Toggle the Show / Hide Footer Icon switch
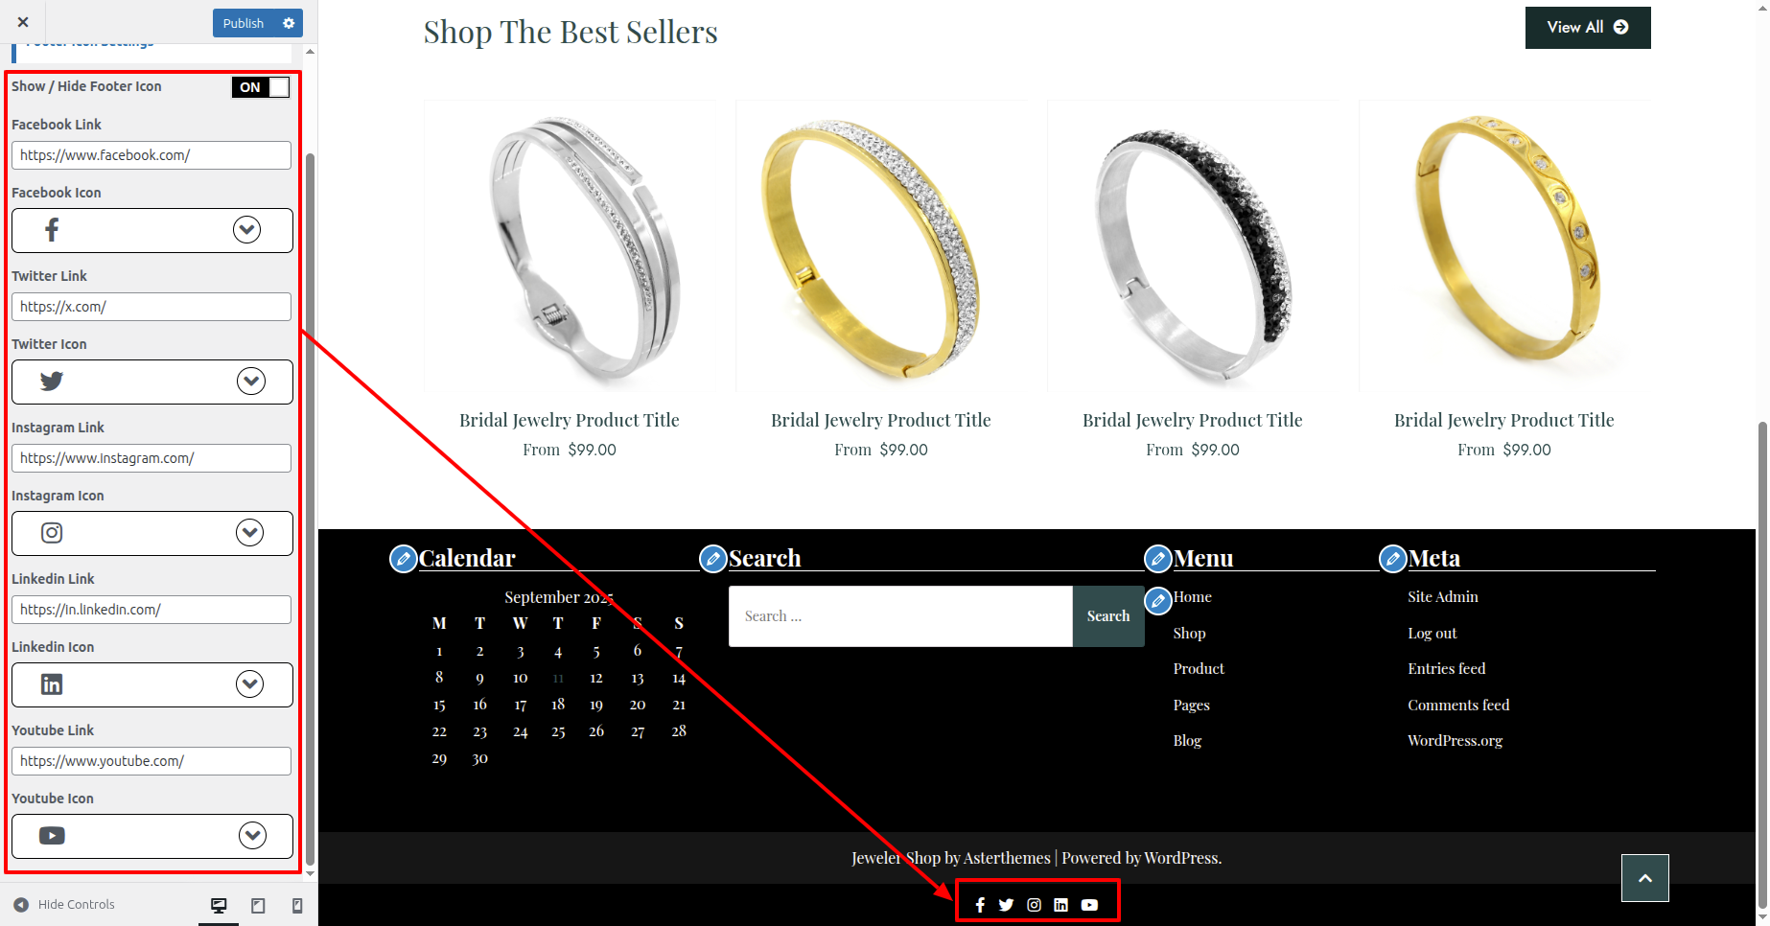 click(261, 87)
